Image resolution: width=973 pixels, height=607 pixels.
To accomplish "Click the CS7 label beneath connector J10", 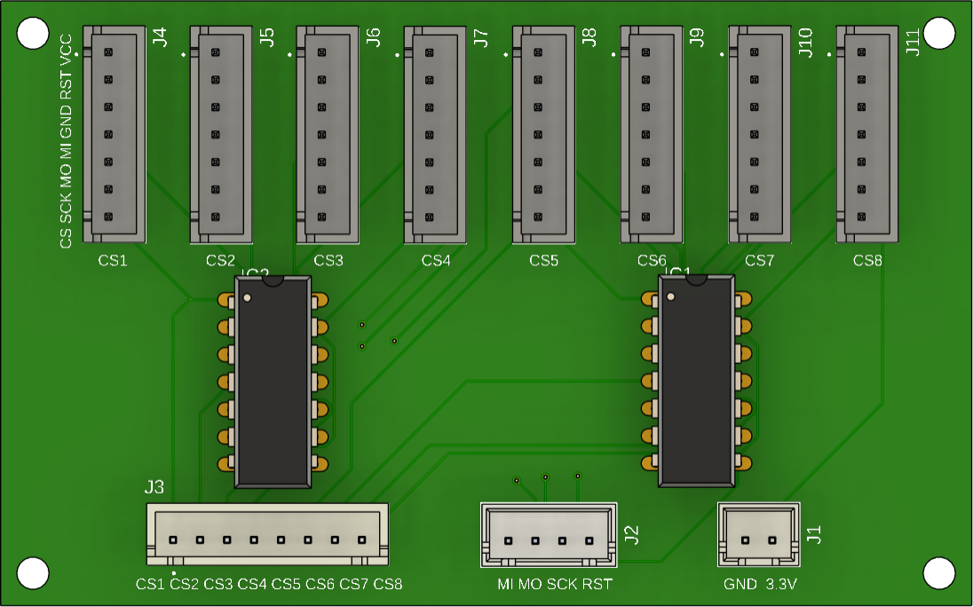I will click(x=760, y=260).
